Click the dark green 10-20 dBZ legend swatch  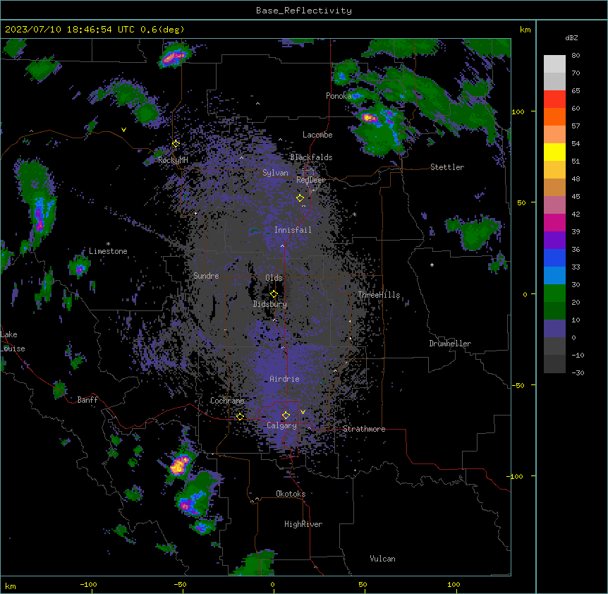[x=554, y=311]
